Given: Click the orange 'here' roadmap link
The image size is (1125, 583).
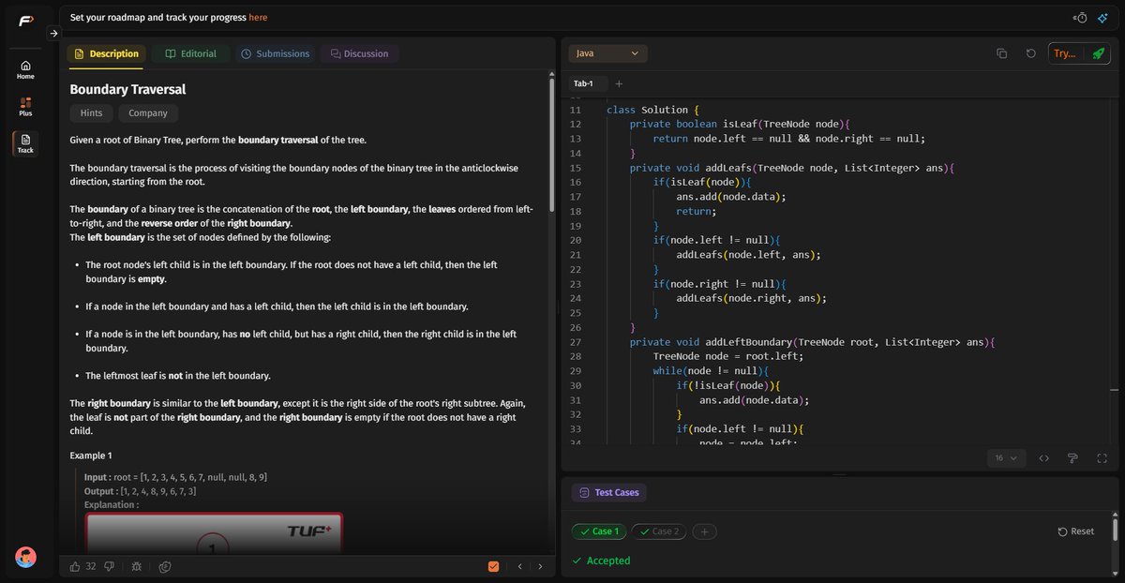Looking at the screenshot, I should 258,17.
